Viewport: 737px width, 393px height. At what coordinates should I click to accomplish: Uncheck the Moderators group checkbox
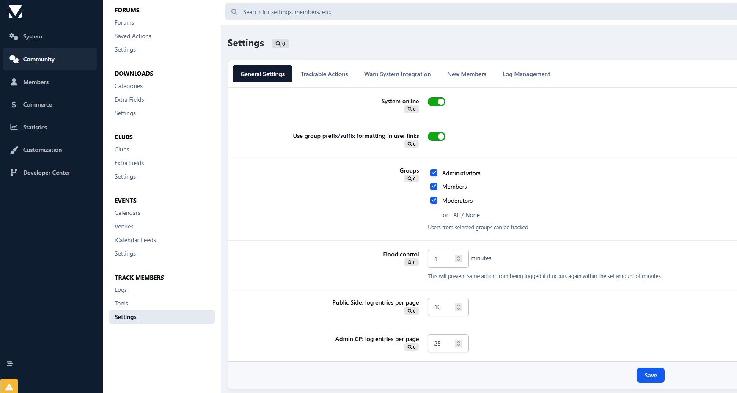(x=434, y=201)
